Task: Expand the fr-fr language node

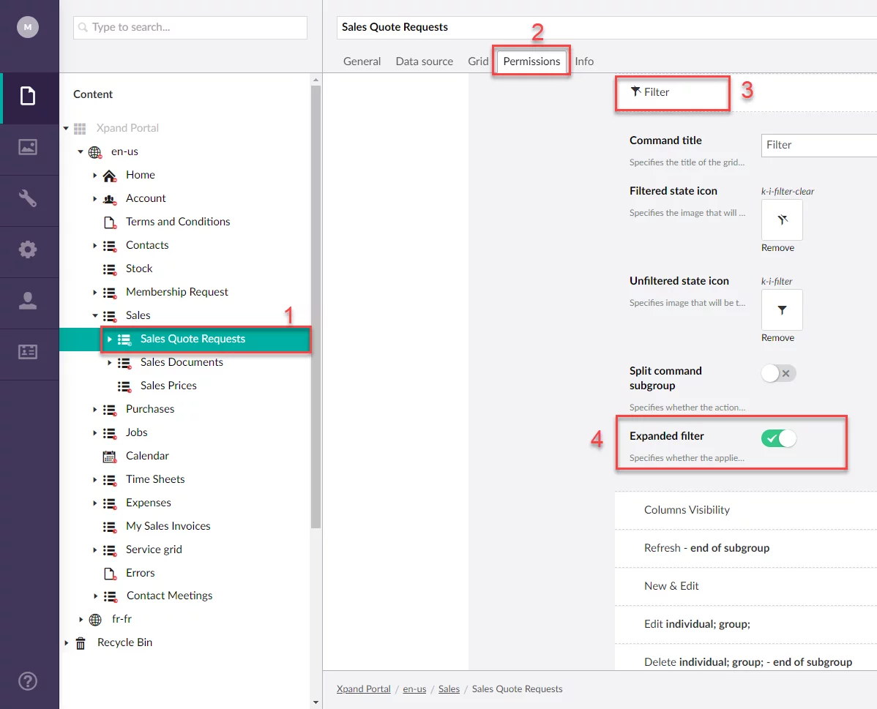Action: pyautogui.click(x=81, y=619)
